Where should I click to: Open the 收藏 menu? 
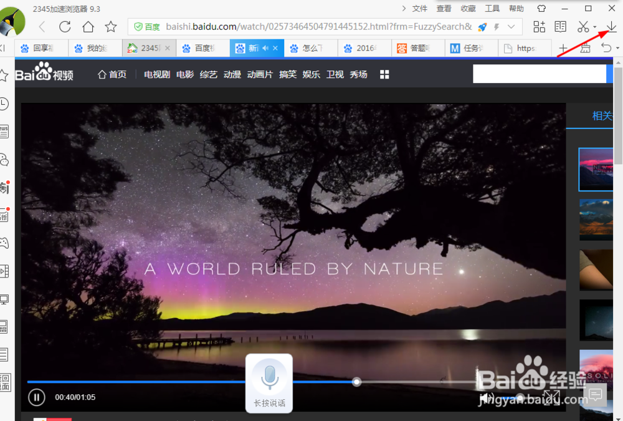468,8
